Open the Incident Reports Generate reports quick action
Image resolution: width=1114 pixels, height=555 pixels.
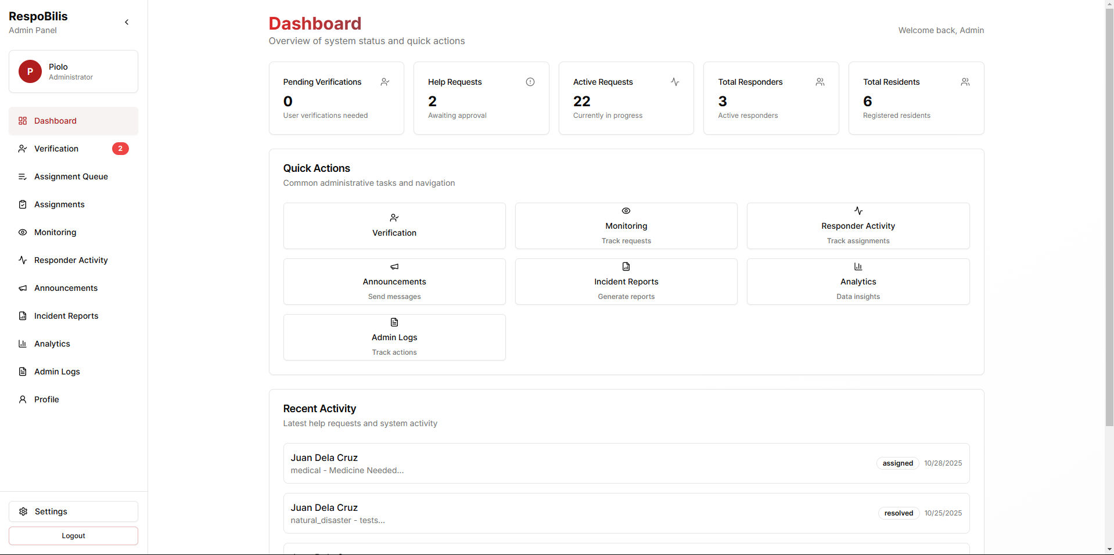[x=626, y=282]
